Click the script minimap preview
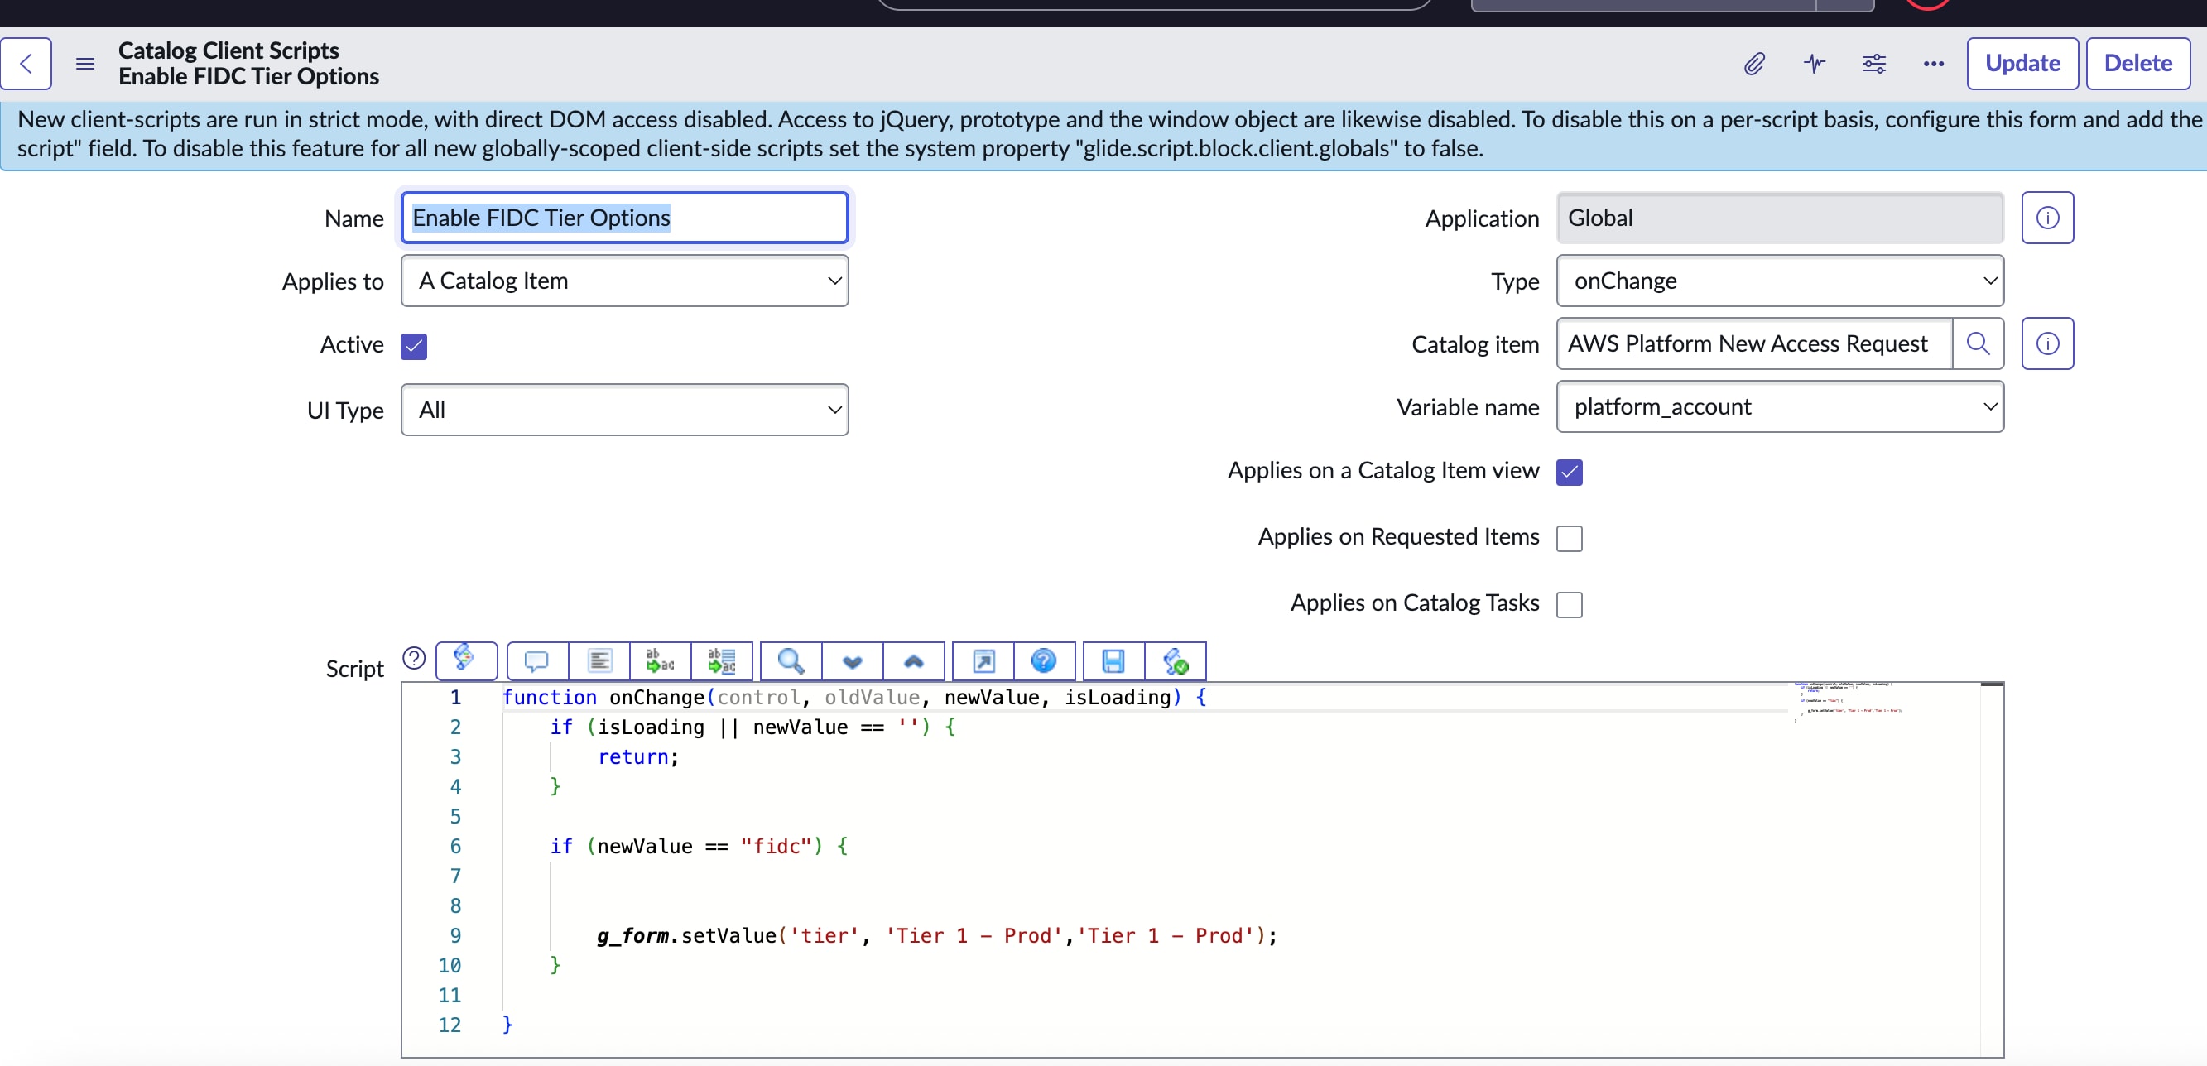This screenshot has width=2207, height=1066. [x=1847, y=702]
